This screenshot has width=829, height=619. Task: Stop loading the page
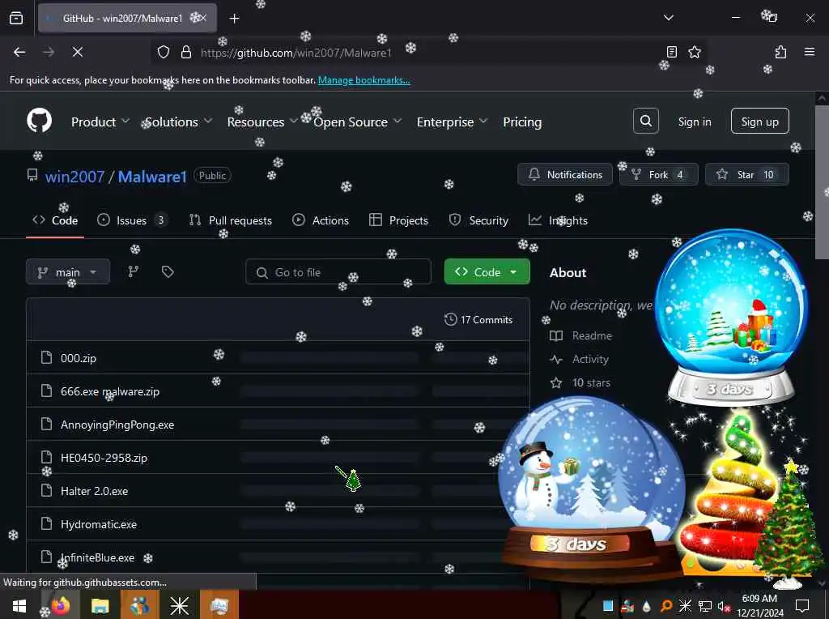click(77, 52)
